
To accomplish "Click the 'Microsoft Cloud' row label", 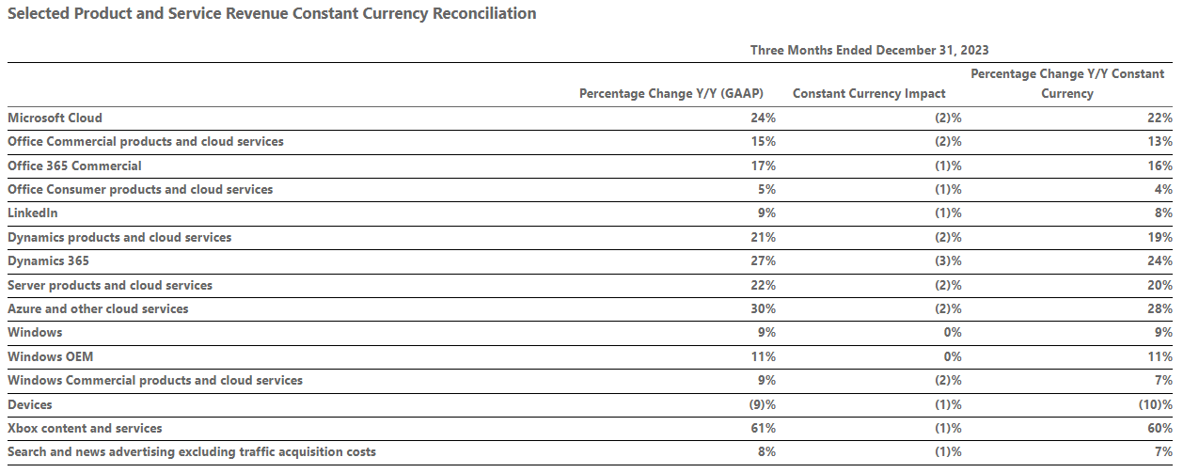I will 55,118.
